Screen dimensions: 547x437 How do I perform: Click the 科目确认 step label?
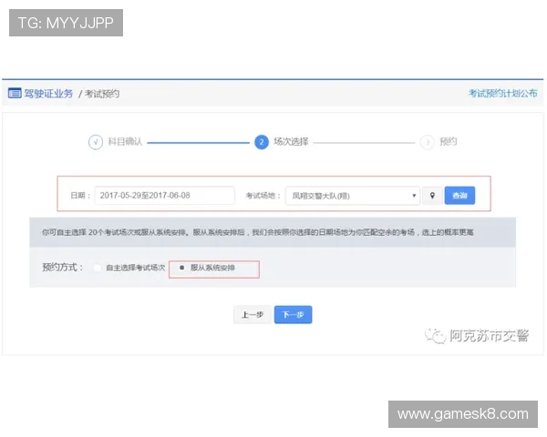coord(125,141)
